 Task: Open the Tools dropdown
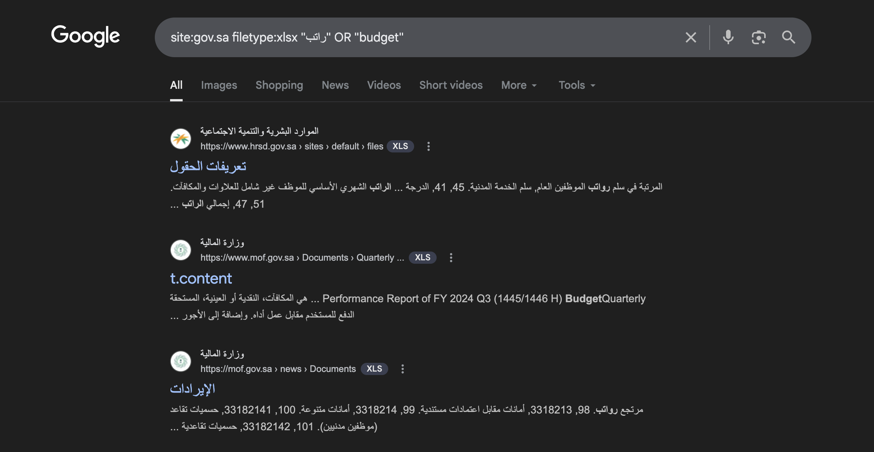click(x=577, y=85)
